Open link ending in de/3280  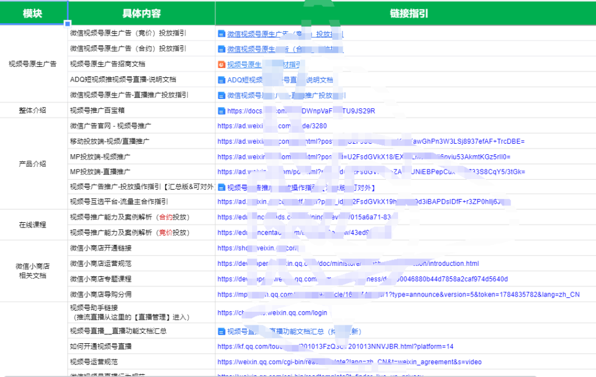click(272, 126)
